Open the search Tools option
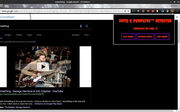The image size is (180, 112). click(x=86, y=35)
